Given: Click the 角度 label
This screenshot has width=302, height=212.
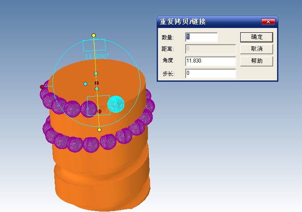Looking at the screenshot, I should point(168,60).
